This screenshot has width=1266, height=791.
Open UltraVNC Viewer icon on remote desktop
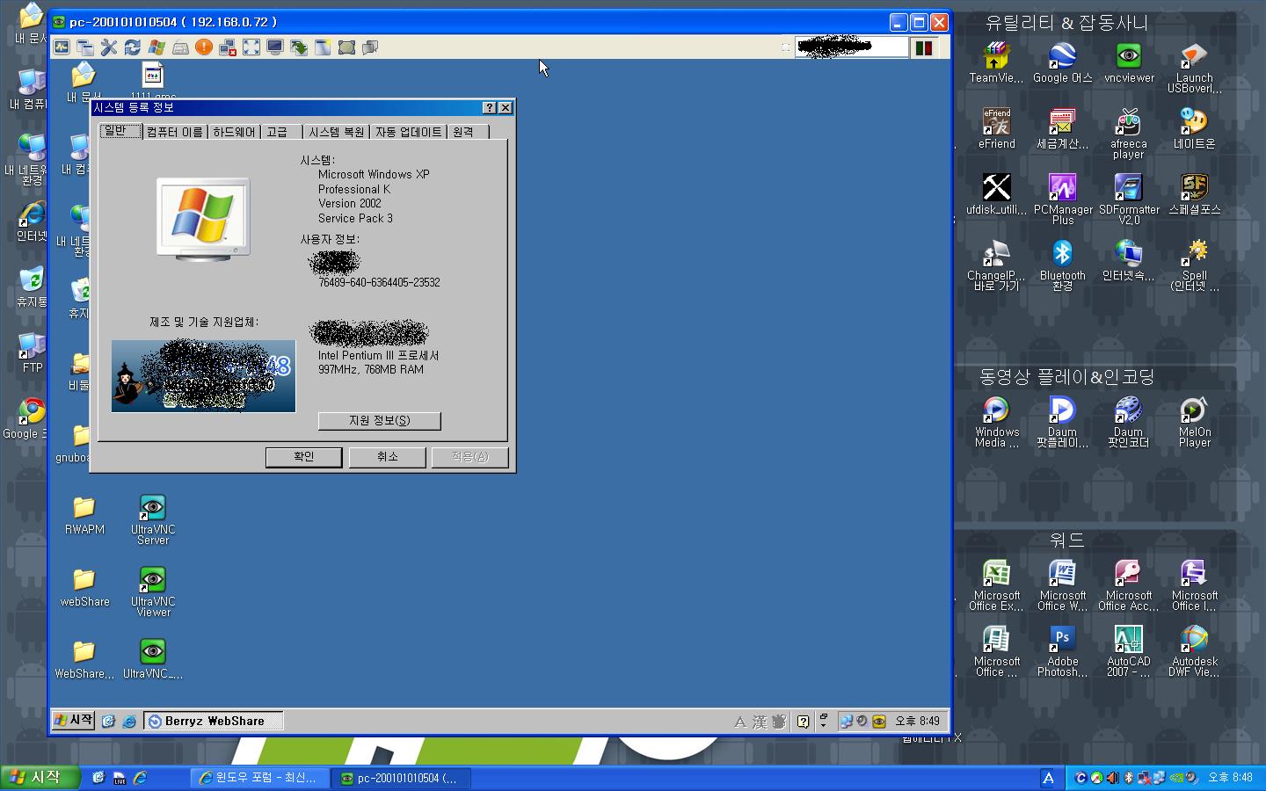(153, 591)
